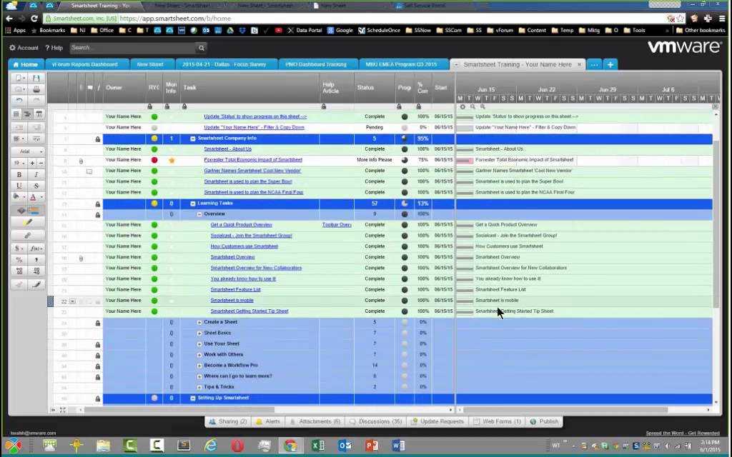Add a new tab with the plus button
Viewport: 732px width, 457px height.
[x=610, y=64]
